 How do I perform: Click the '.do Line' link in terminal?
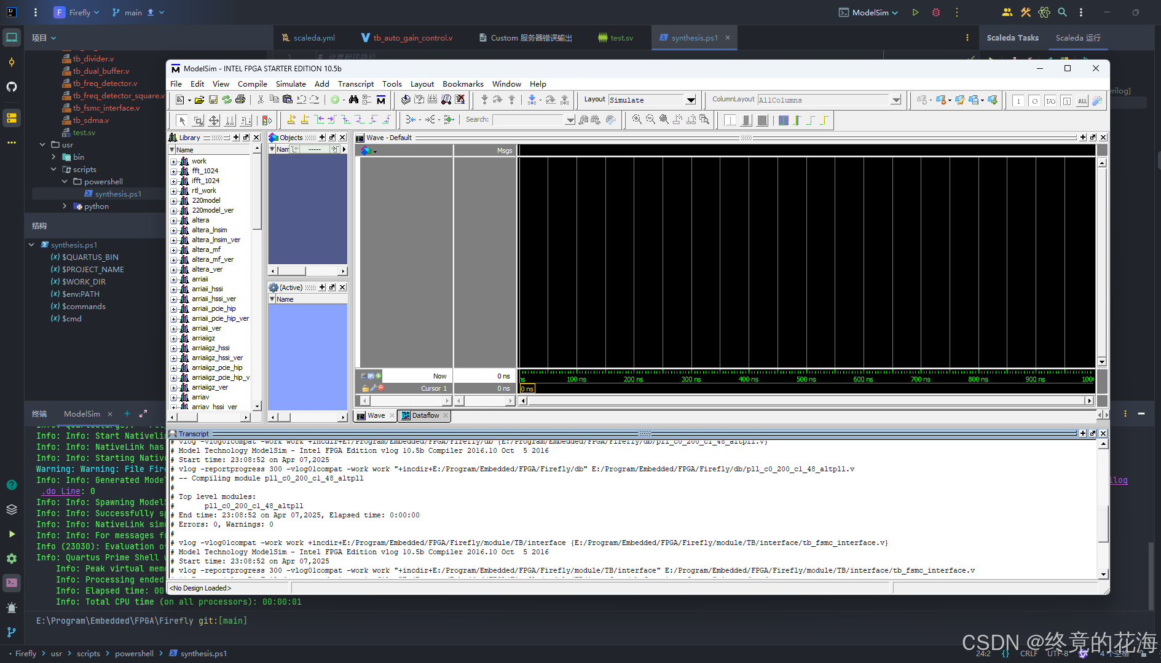pos(62,492)
